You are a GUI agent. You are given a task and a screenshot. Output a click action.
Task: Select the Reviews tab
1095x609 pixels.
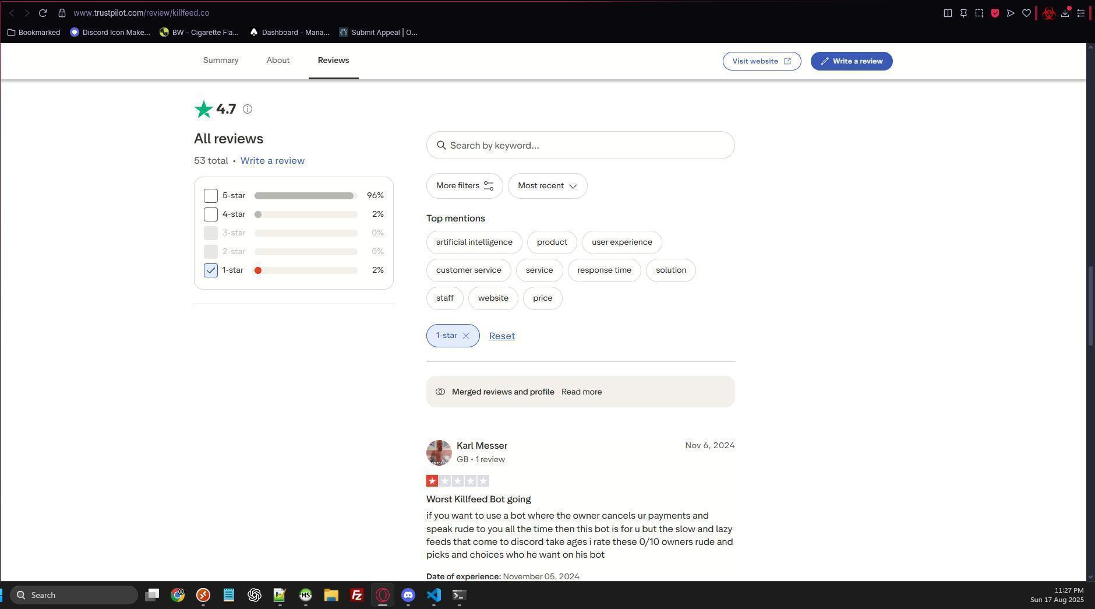point(333,61)
